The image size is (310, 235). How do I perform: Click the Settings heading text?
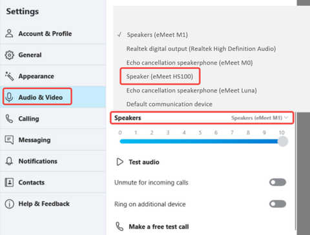coord(23,12)
